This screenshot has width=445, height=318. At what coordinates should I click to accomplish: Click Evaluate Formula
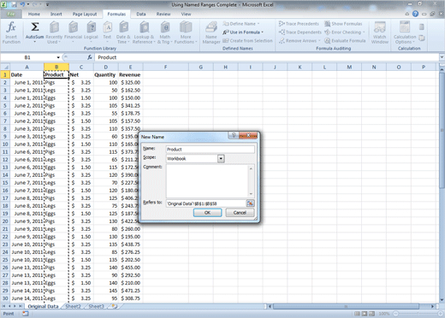point(345,41)
